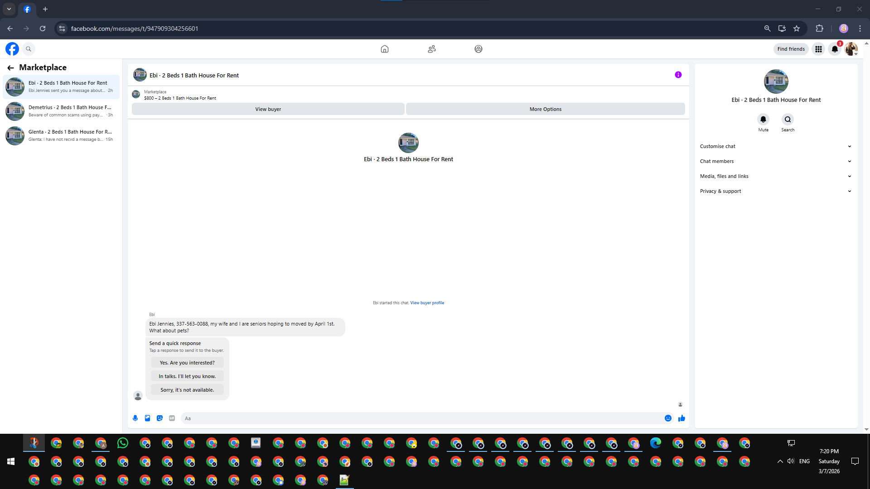
Task: Open the Demetrius conversation in the list
Action: coord(61,111)
